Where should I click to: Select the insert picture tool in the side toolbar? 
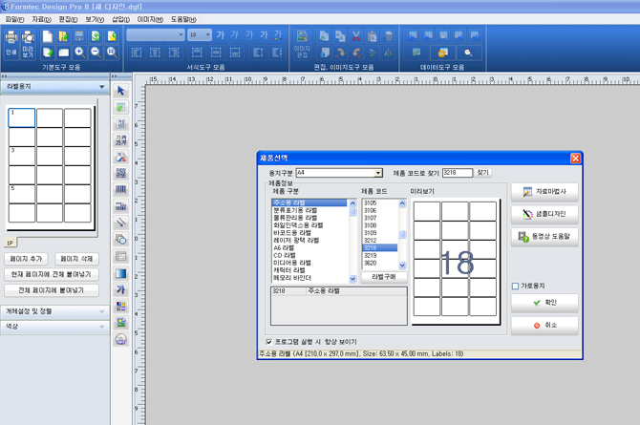[x=120, y=323]
